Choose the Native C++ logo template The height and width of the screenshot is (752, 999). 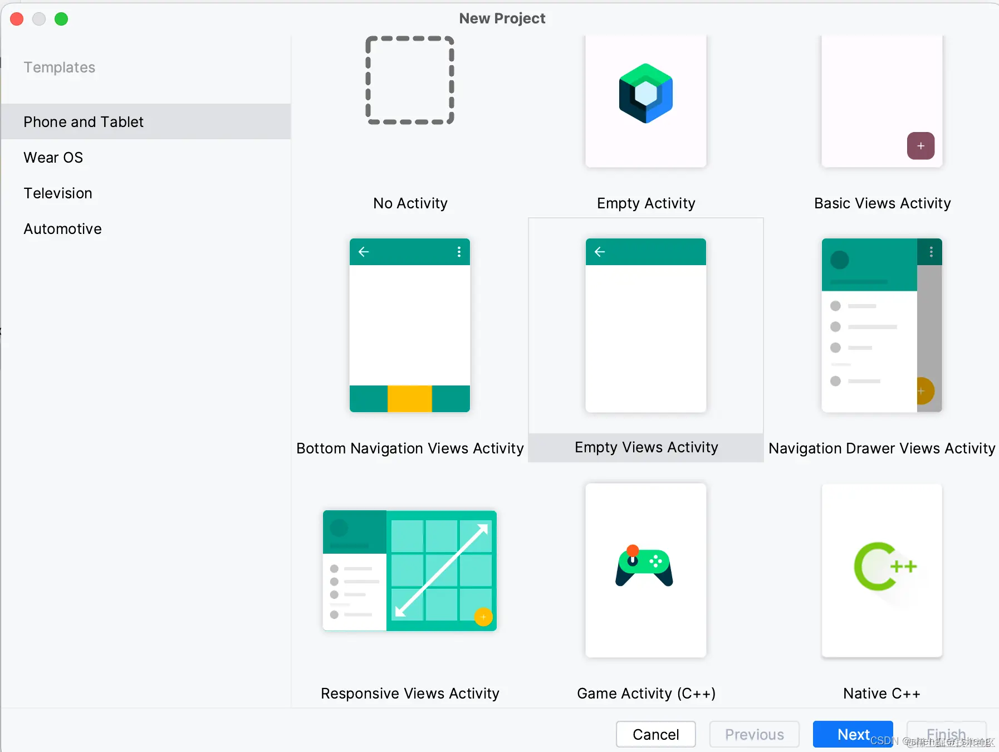point(885,567)
